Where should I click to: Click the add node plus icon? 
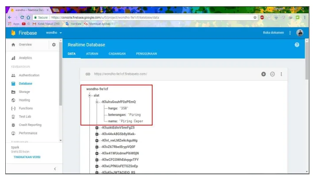pyautogui.click(x=264, y=74)
